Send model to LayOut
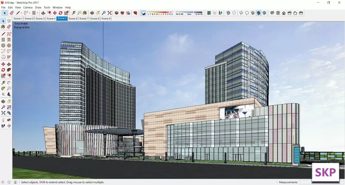This screenshot has height=185, width=345. 128,13
